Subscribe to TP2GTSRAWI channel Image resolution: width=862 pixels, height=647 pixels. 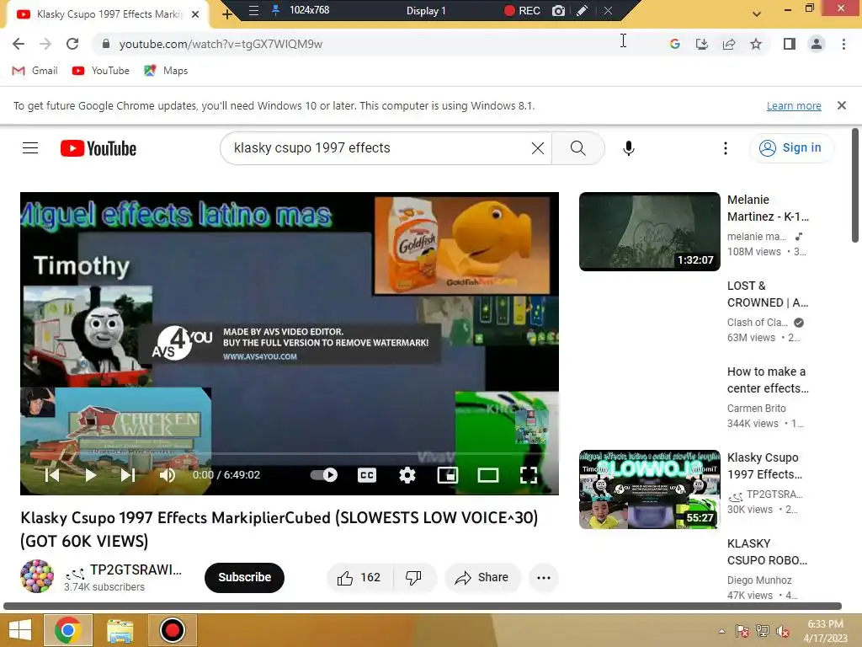(245, 577)
